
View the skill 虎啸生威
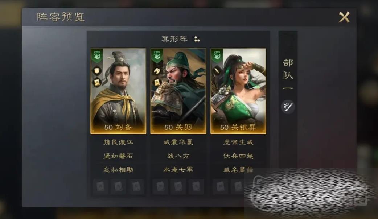238,142
